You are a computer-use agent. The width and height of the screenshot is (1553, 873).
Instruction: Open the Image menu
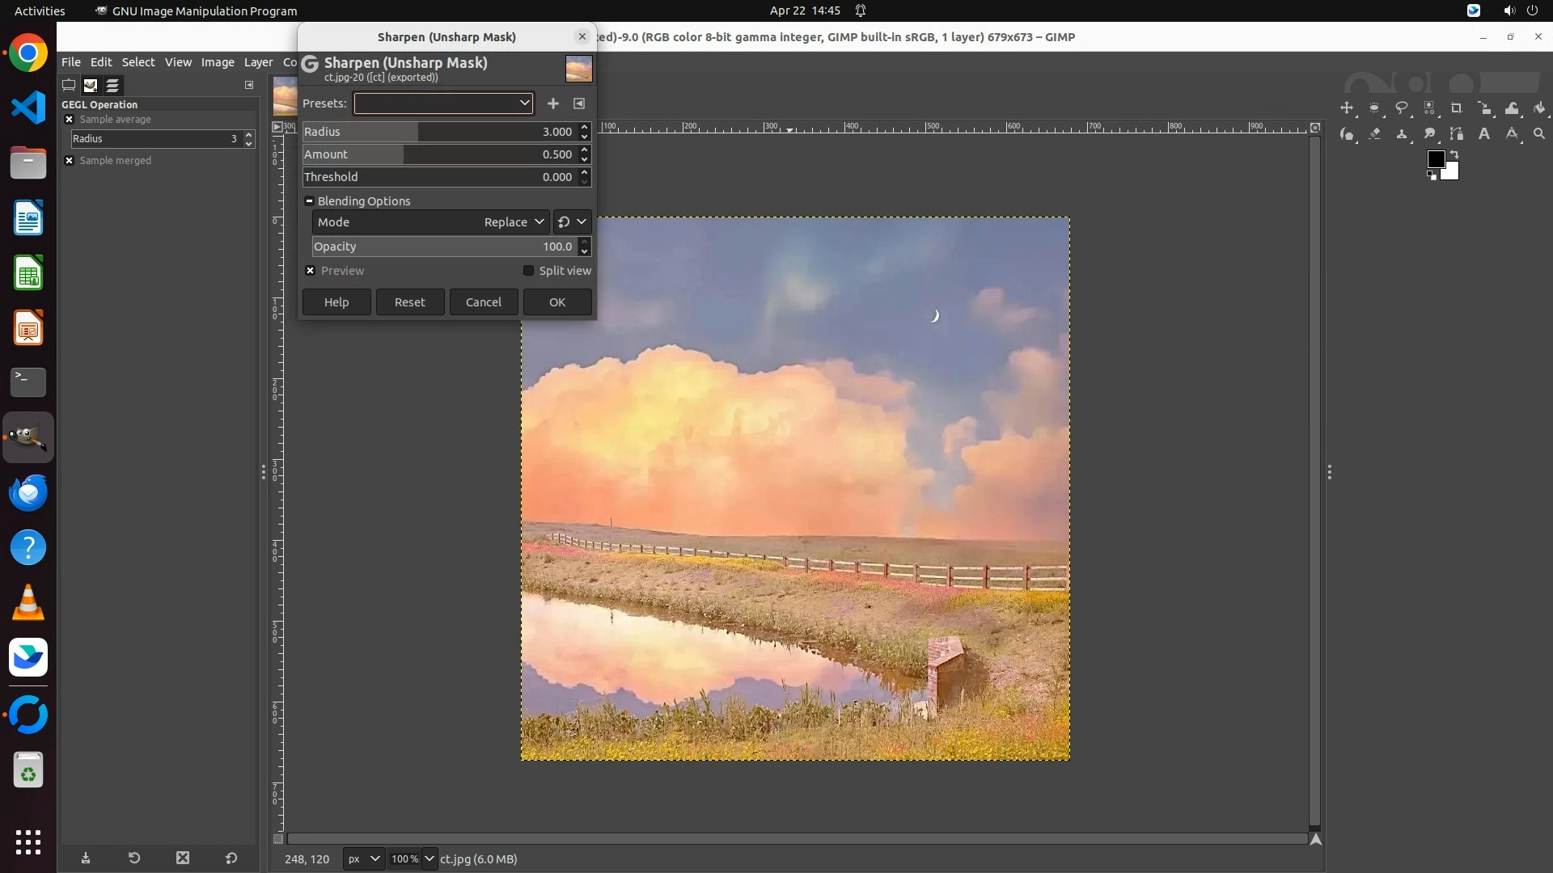pyautogui.click(x=217, y=62)
